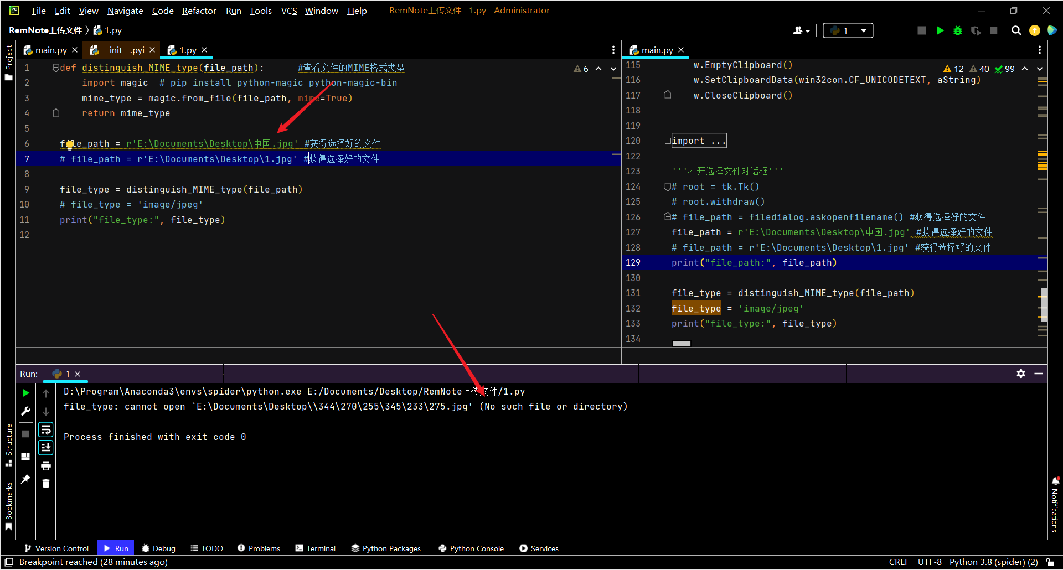The width and height of the screenshot is (1063, 570).
Task: Open the VCS menu
Action: 289,11
